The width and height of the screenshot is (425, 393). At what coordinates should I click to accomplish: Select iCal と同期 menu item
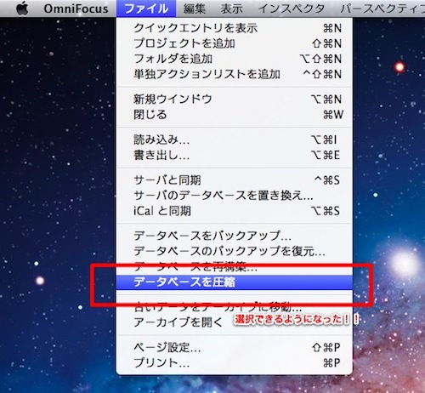coord(235,211)
